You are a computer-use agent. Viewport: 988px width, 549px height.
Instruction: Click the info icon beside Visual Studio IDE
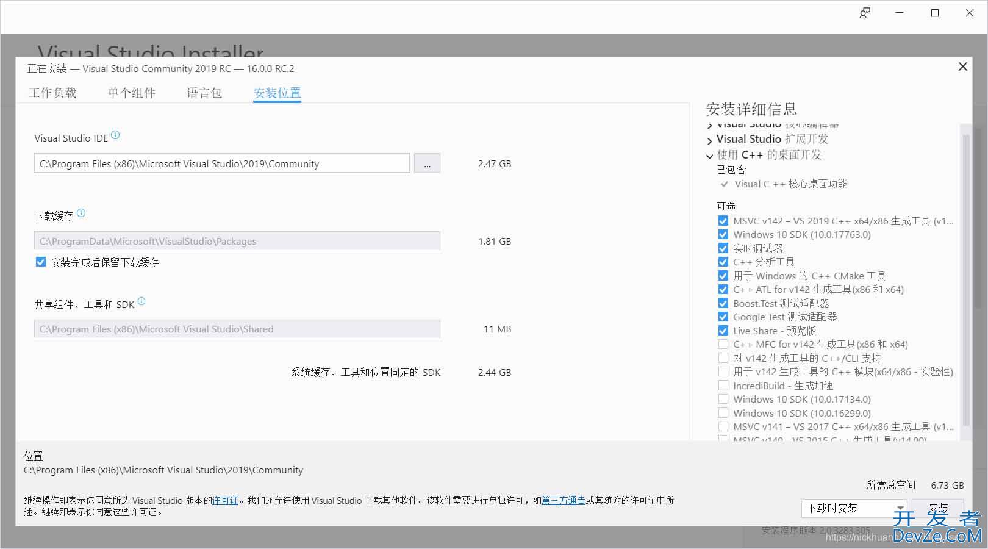pos(115,135)
